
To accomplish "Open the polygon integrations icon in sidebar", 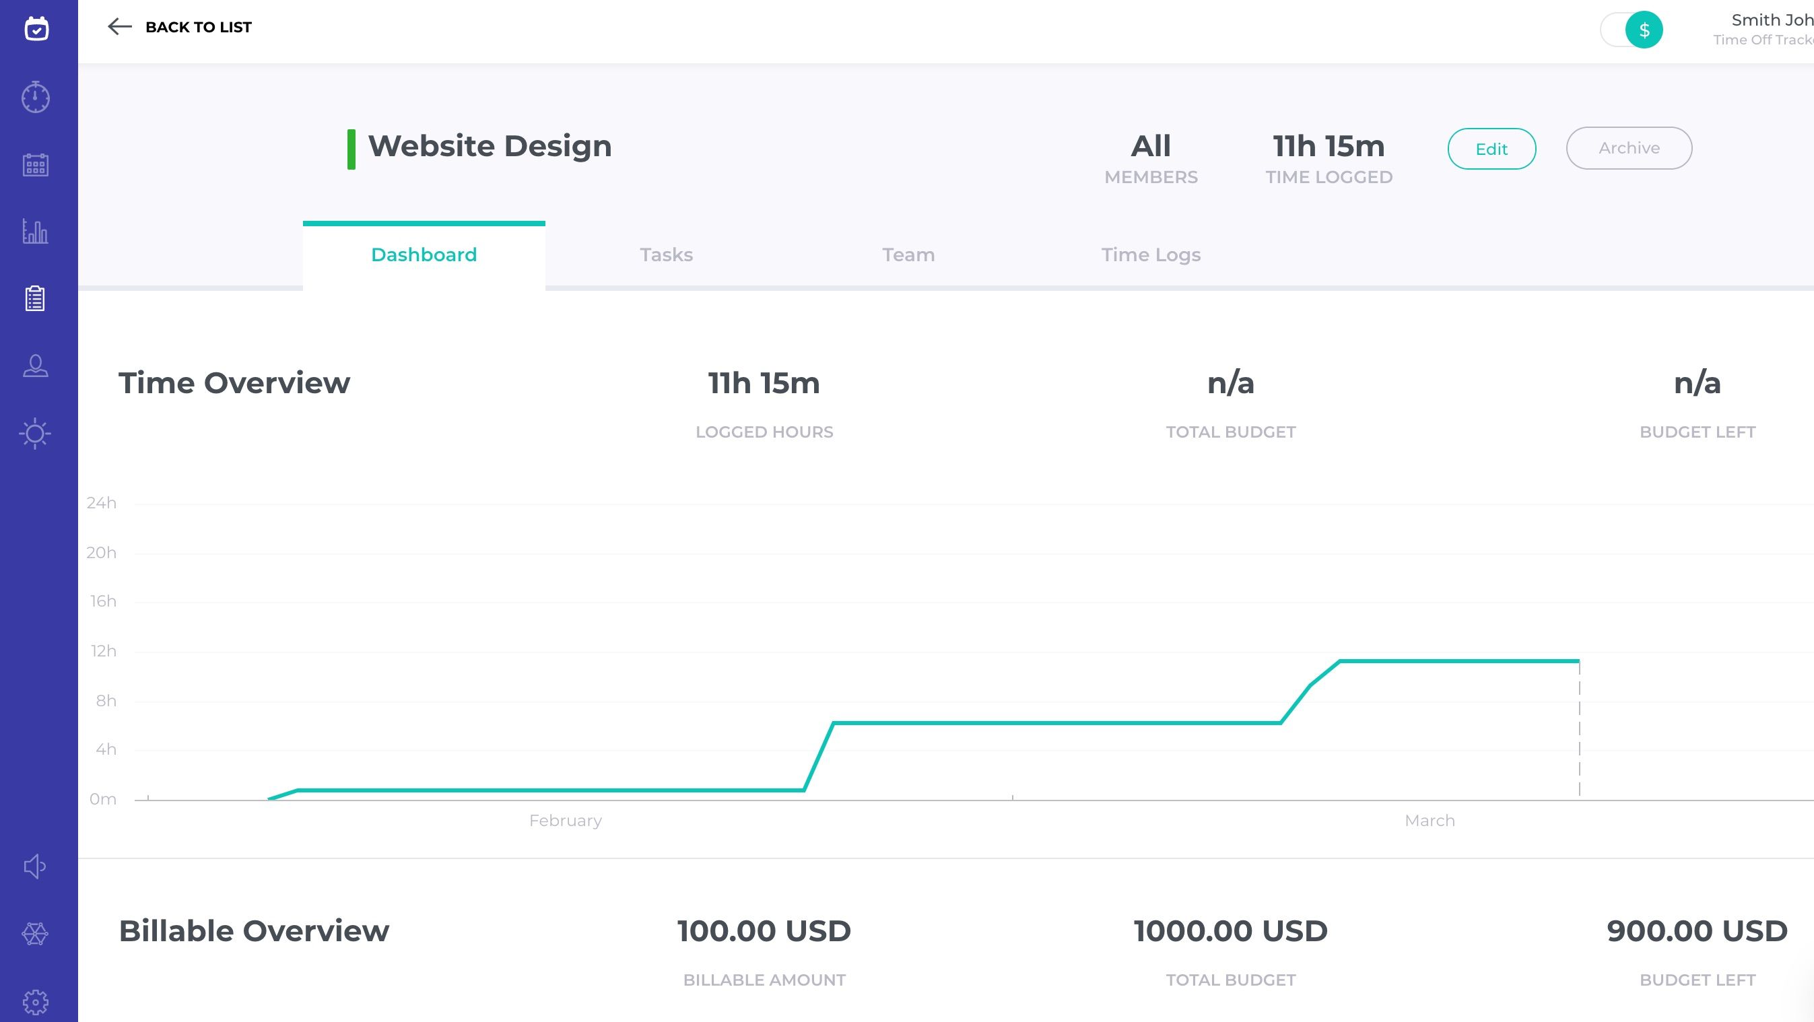I will point(35,934).
